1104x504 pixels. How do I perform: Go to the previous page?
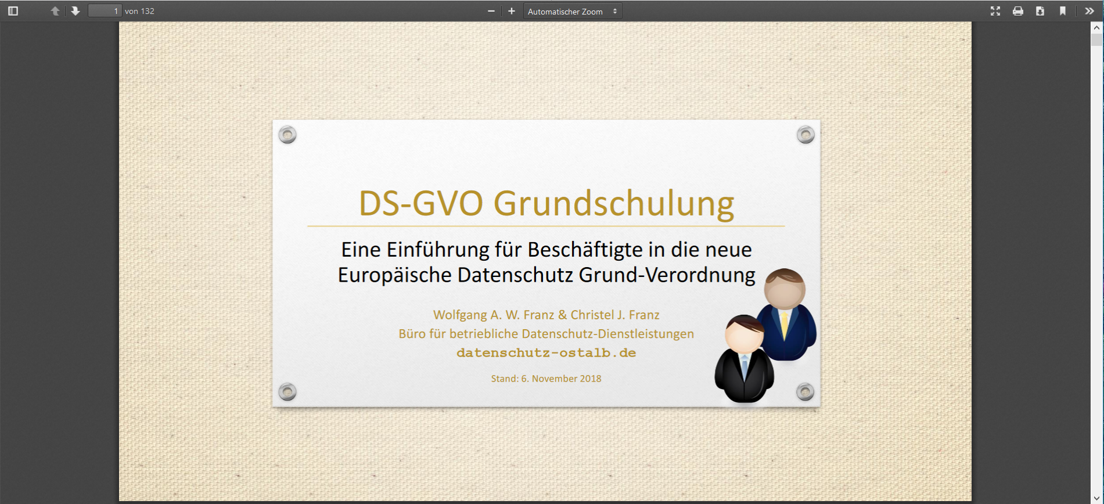[55, 11]
